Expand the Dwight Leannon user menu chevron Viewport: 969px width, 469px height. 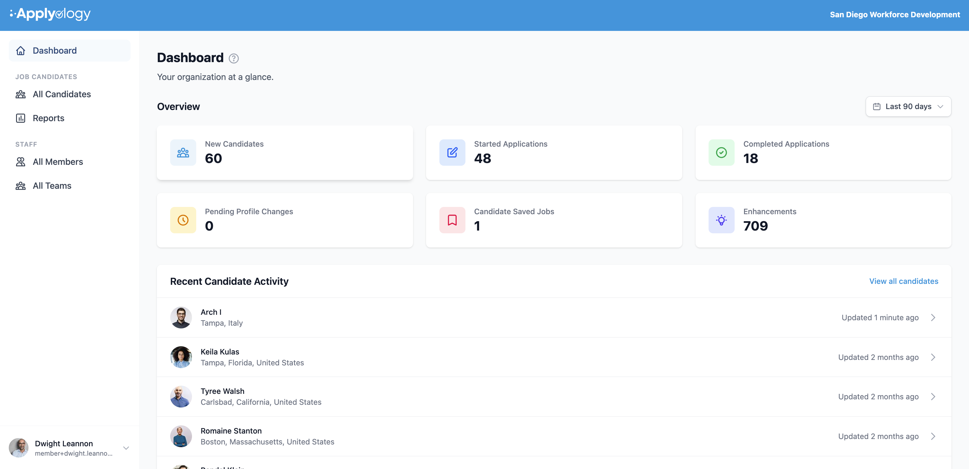(x=126, y=448)
